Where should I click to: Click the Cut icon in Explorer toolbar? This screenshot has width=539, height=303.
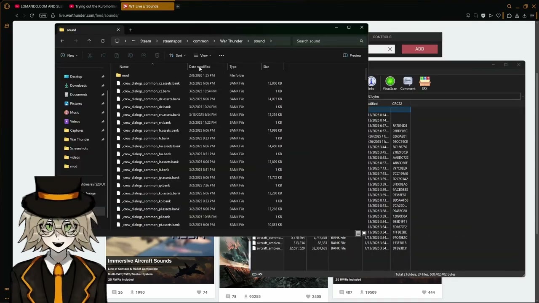[90, 56]
